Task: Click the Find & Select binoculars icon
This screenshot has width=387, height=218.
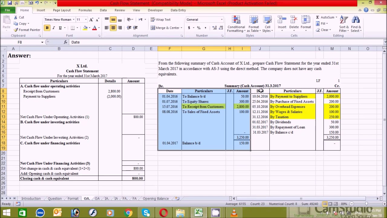Action: [356, 20]
